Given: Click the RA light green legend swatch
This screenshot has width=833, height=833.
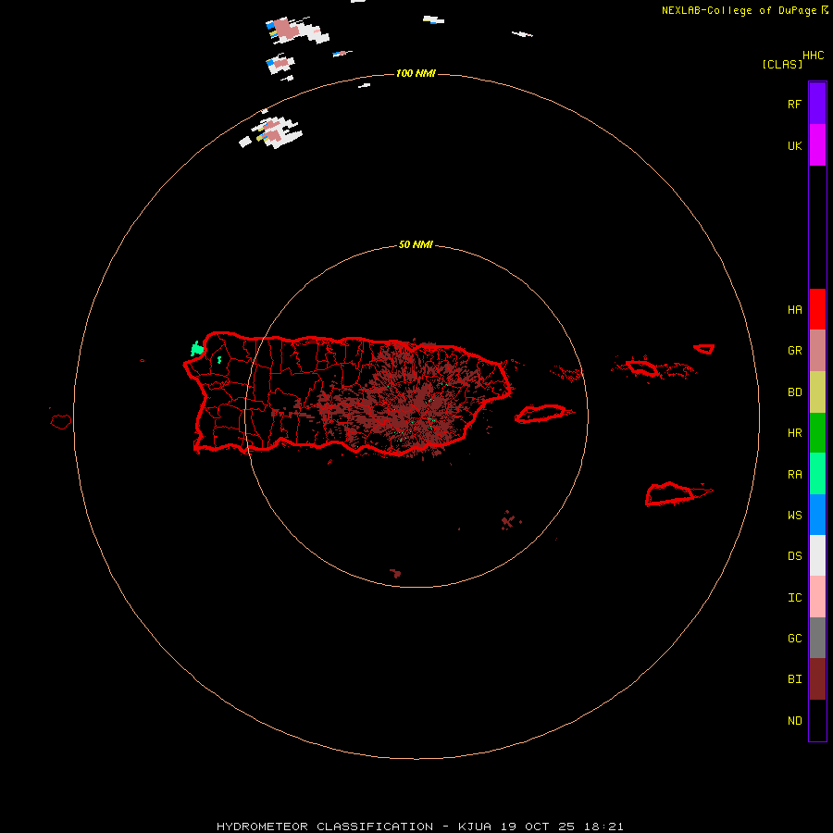Looking at the screenshot, I should tap(817, 474).
